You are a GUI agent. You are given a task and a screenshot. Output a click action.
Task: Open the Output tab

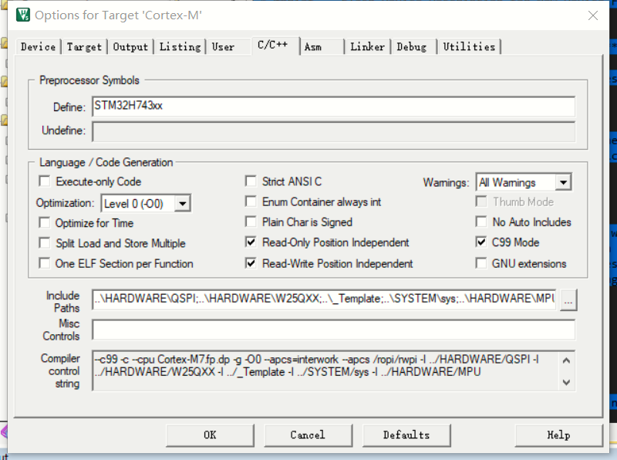[130, 47]
